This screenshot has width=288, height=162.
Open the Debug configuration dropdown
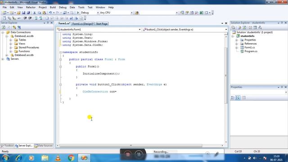pyautogui.click(x=98, y=13)
